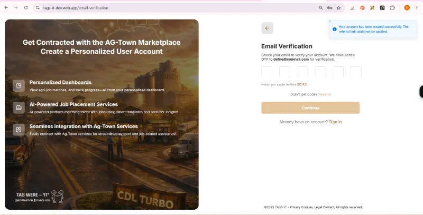The image size is (423, 215).
Task: Click the third OTP digit box
Action: [302, 72]
